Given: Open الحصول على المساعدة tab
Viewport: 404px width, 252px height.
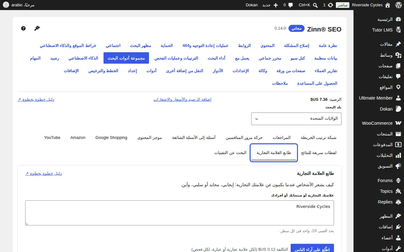Looking at the screenshot, I should (x=317, y=83).
